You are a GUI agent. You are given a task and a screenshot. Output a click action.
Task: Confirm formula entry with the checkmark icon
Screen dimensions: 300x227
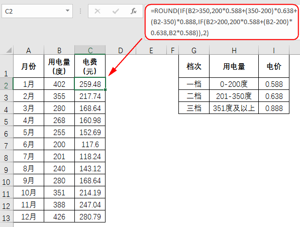click(116, 11)
